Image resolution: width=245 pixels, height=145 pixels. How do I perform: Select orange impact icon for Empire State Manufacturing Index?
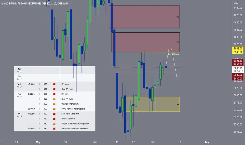tap(54, 124)
